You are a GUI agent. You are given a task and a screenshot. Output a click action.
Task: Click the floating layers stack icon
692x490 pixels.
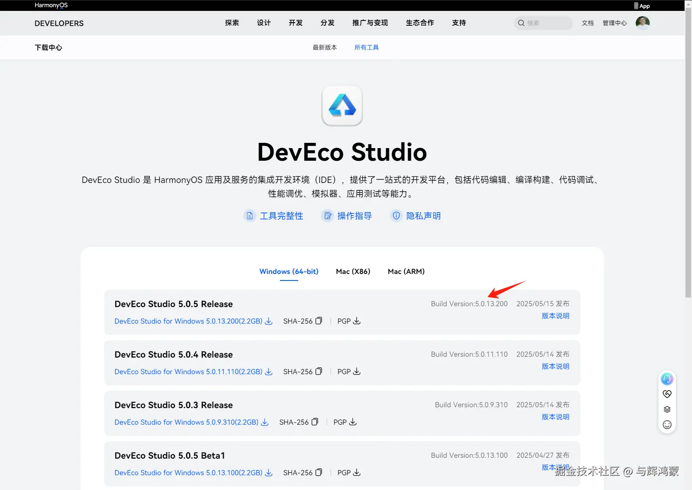(667, 409)
